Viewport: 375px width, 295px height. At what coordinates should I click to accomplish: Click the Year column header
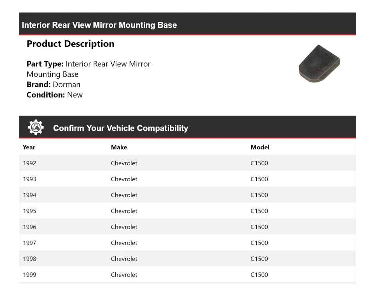[x=29, y=147]
